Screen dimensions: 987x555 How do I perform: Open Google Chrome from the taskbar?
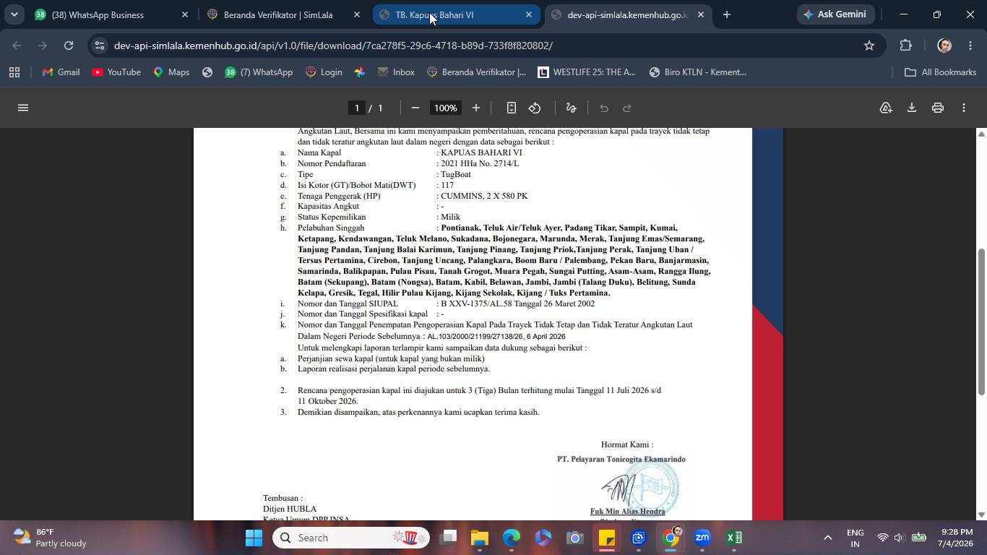point(671,538)
